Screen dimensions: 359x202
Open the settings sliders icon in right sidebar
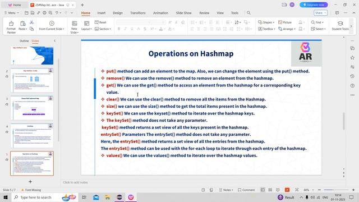(352, 67)
